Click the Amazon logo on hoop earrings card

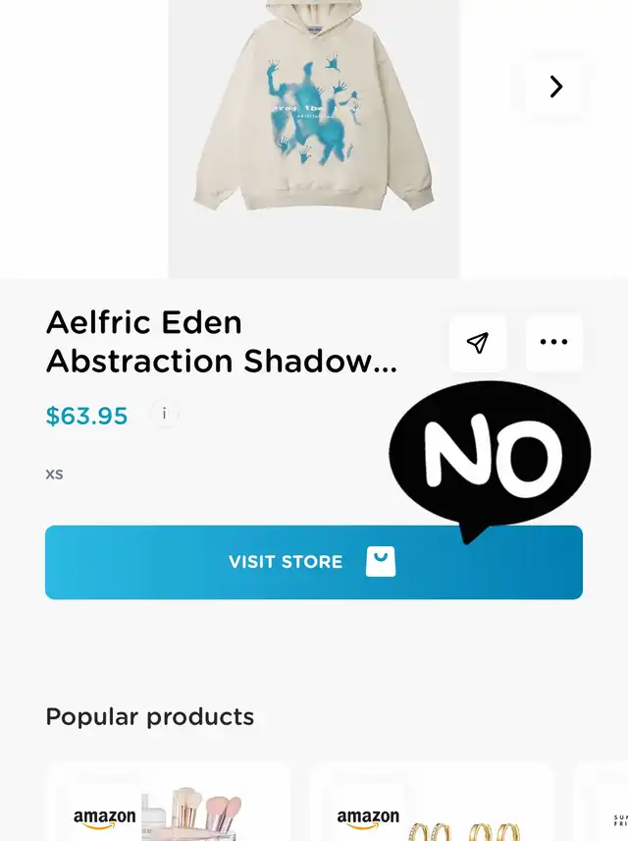[x=368, y=818]
